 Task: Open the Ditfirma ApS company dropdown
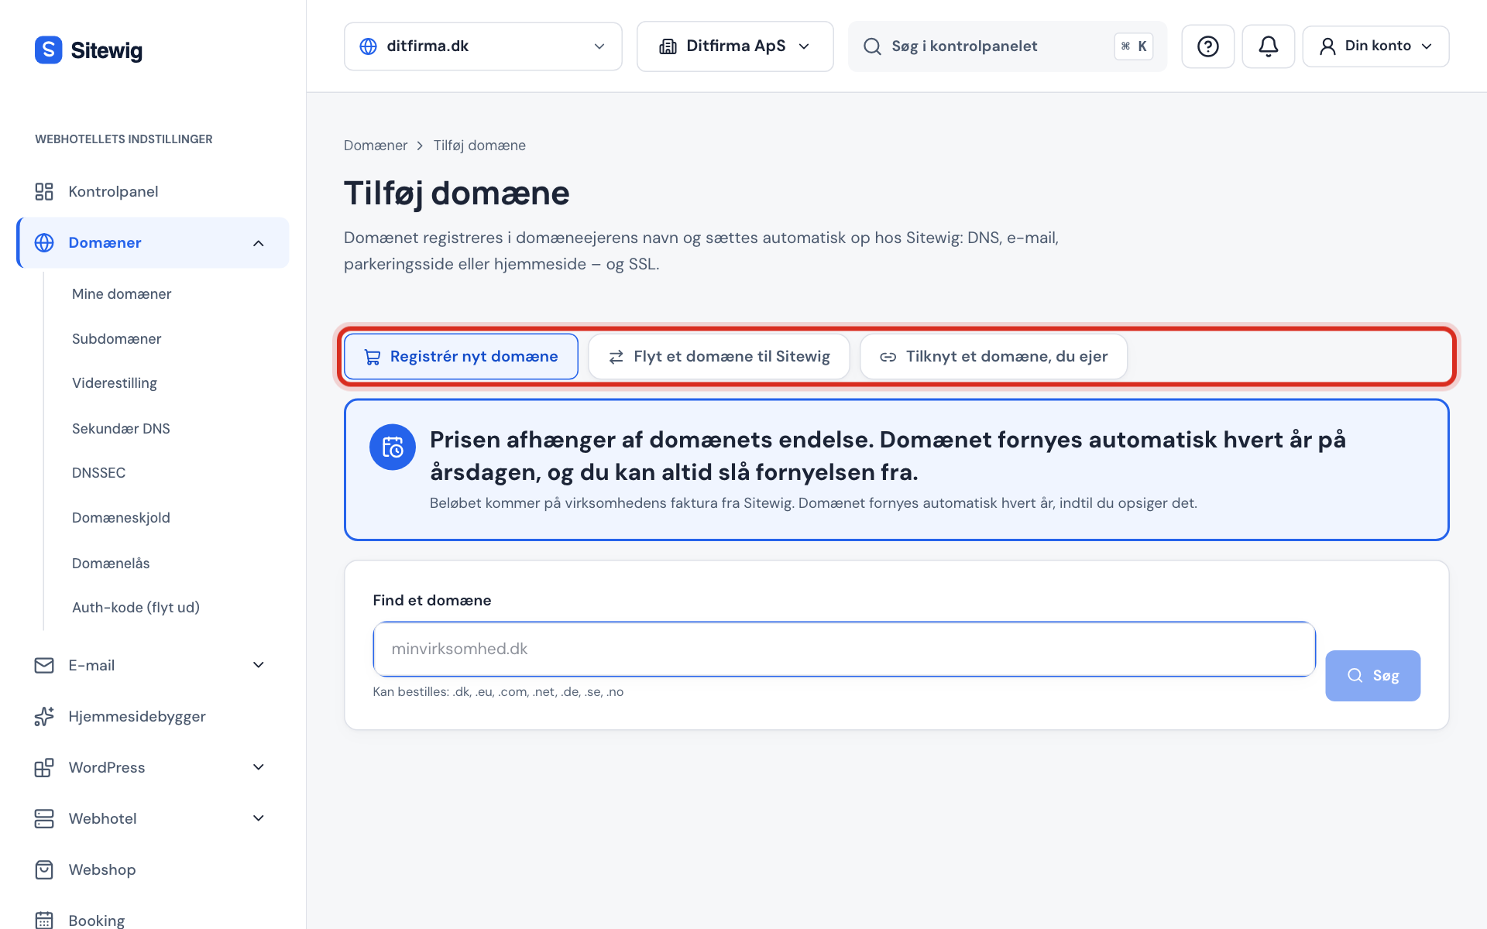click(x=735, y=46)
